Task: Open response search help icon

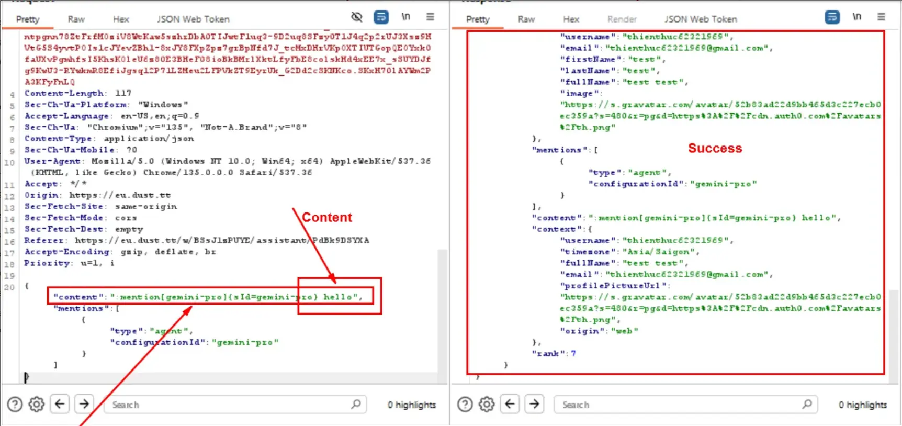Action: pos(465,404)
